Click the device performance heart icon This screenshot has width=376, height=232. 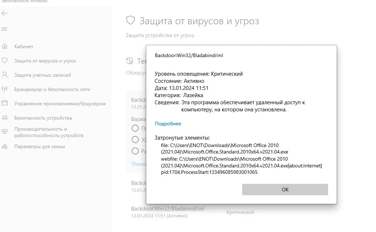click(x=5, y=132)
